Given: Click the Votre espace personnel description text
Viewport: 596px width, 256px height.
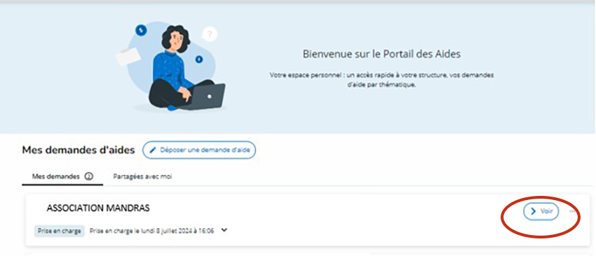Looking at the screenshot, I should point(381,80).
